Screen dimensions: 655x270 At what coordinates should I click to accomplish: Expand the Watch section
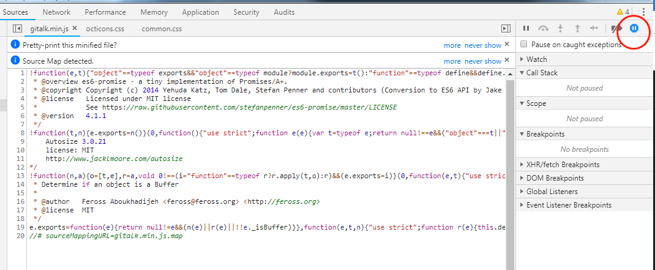coord(536,59)
